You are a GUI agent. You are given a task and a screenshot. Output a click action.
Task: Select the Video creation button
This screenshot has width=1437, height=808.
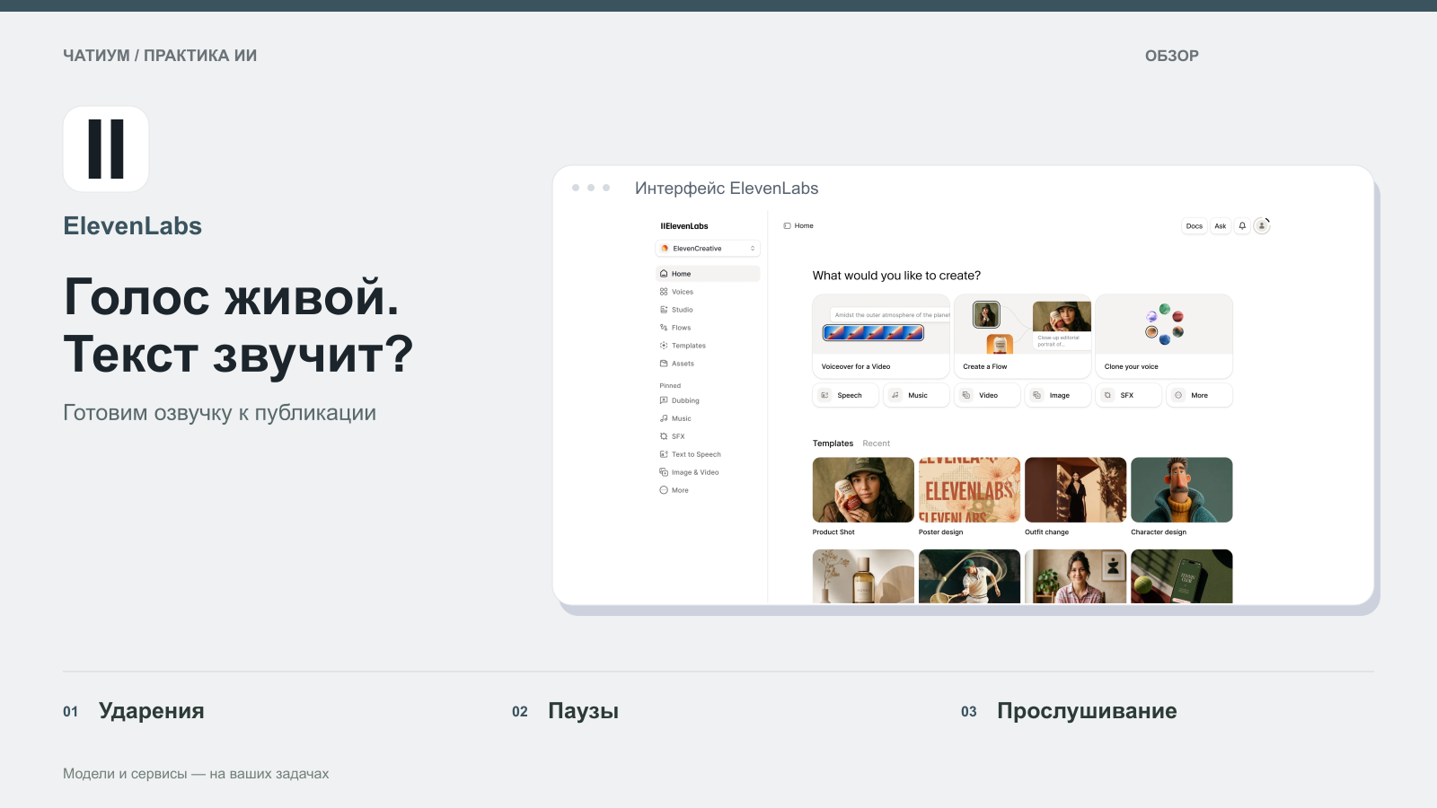[987, 395]
